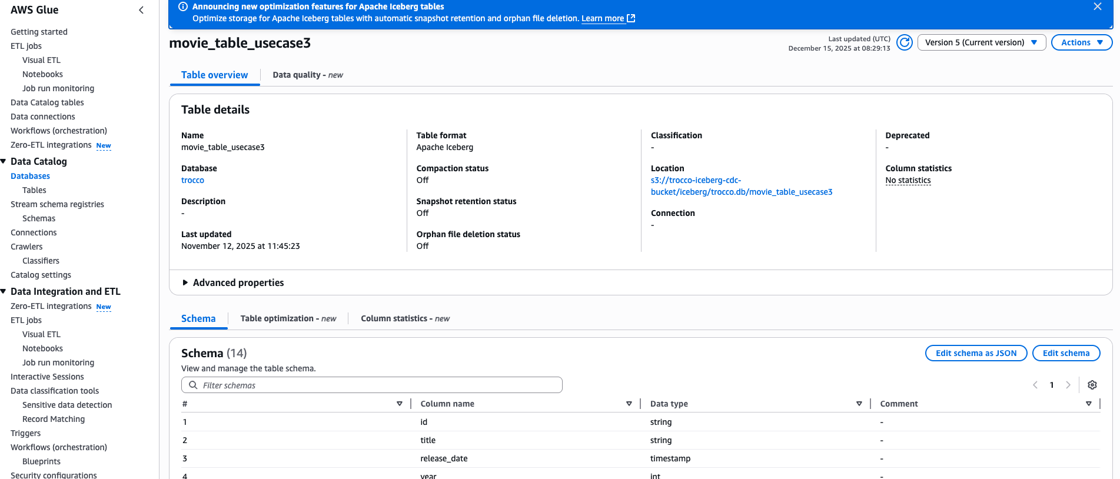Open the Version 5 dropdown
This screenshot has height=479, width=1120.
pos(982,42)
